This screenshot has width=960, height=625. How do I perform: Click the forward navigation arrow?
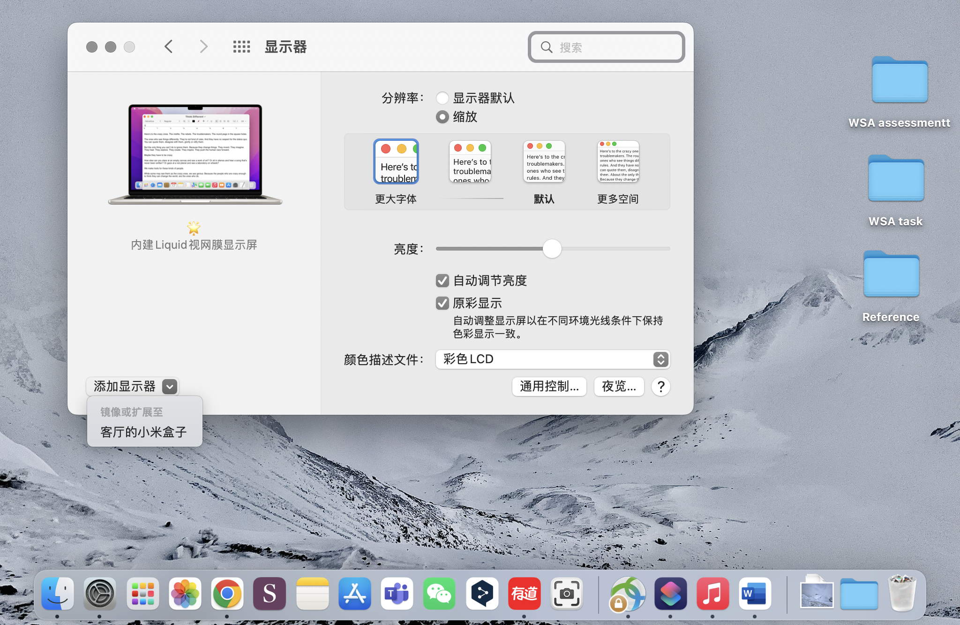(203, 46)
